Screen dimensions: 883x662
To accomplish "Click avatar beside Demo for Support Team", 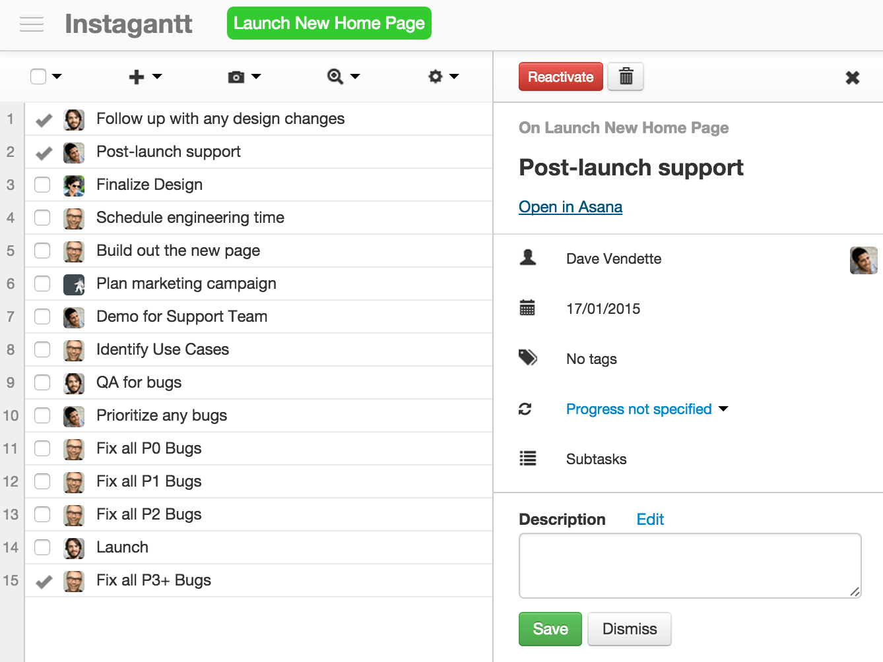I will tap(74, 317).
